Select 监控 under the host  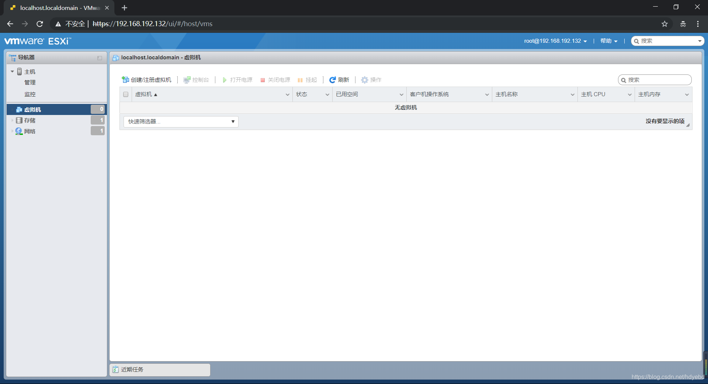(x=30, y=94)
